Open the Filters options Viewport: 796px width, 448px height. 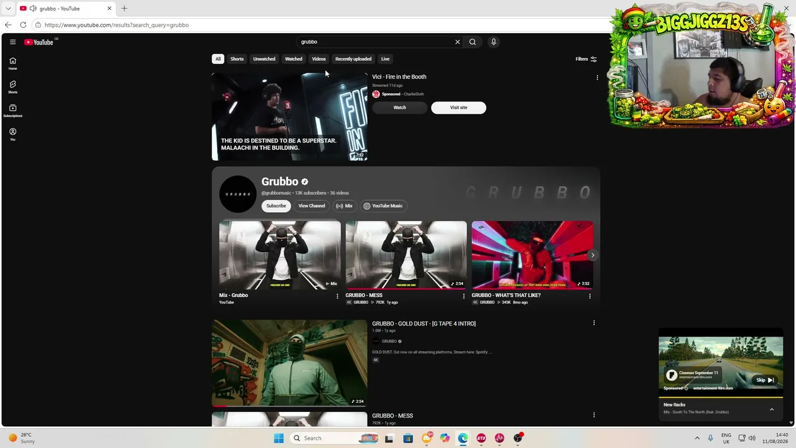pos(586,59)
